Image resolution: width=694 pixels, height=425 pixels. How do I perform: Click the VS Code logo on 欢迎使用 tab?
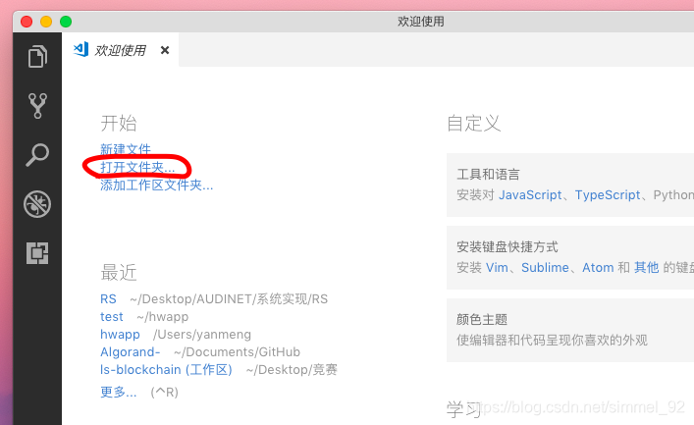pos(81,50)
